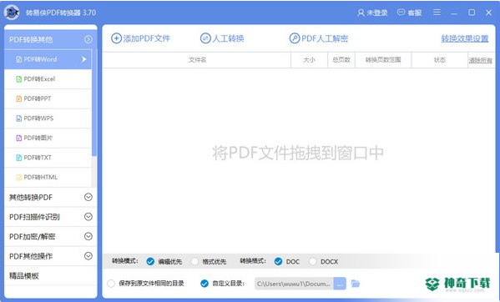Select PDF转图片 in sidebar
The image size is (500, 302).
coord(48,138)
